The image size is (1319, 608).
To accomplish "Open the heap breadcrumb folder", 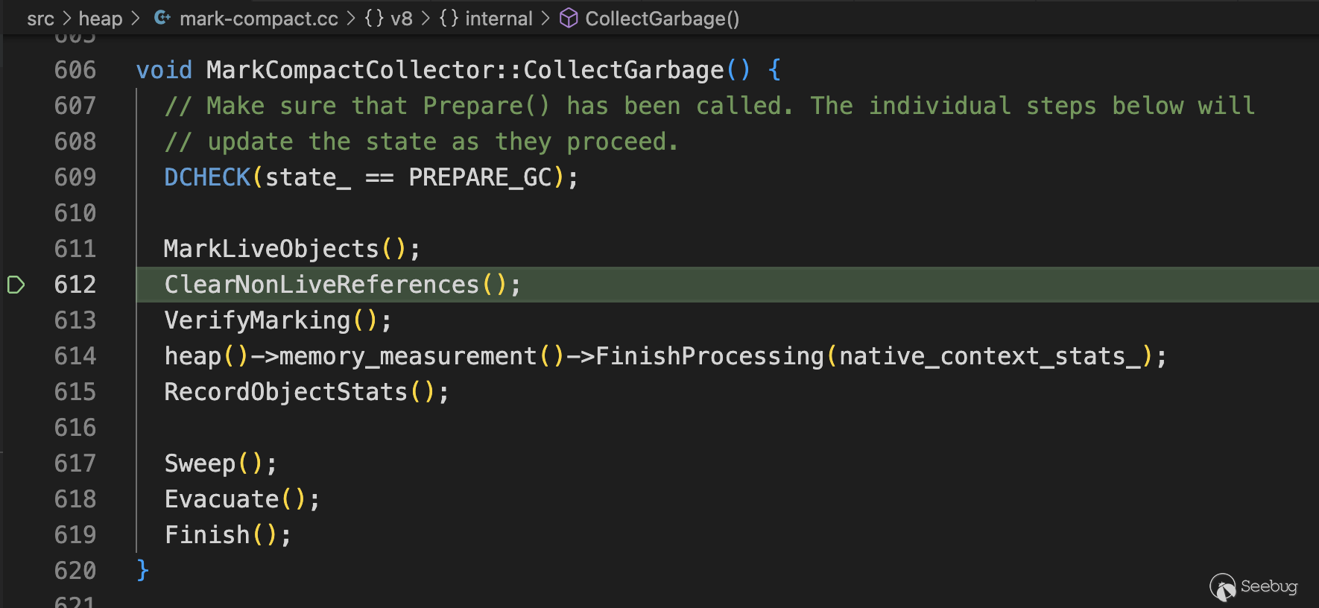I will [101, 19].
